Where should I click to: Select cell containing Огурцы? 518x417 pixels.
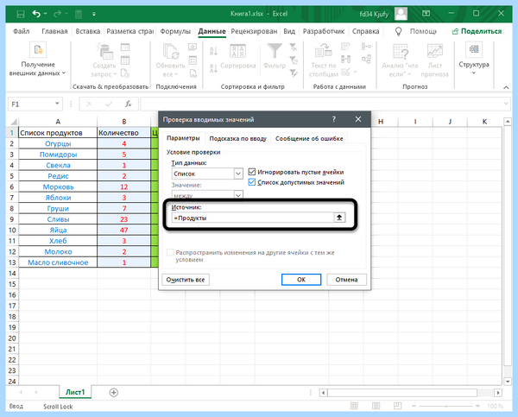(58, 143)
